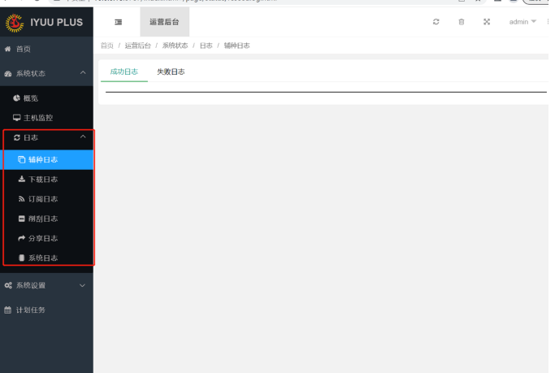Click the 辅种日志 breadcrumb text
The image size is (555, 373).
(236, 46)
